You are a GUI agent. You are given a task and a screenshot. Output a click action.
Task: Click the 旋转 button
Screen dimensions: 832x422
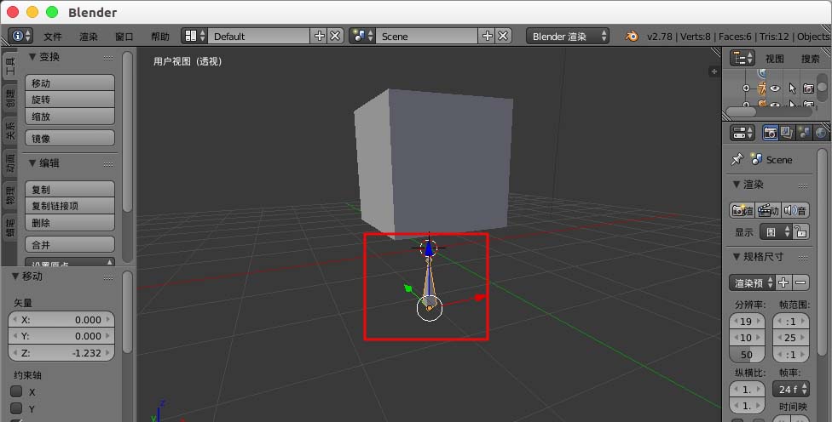(70, 100)
